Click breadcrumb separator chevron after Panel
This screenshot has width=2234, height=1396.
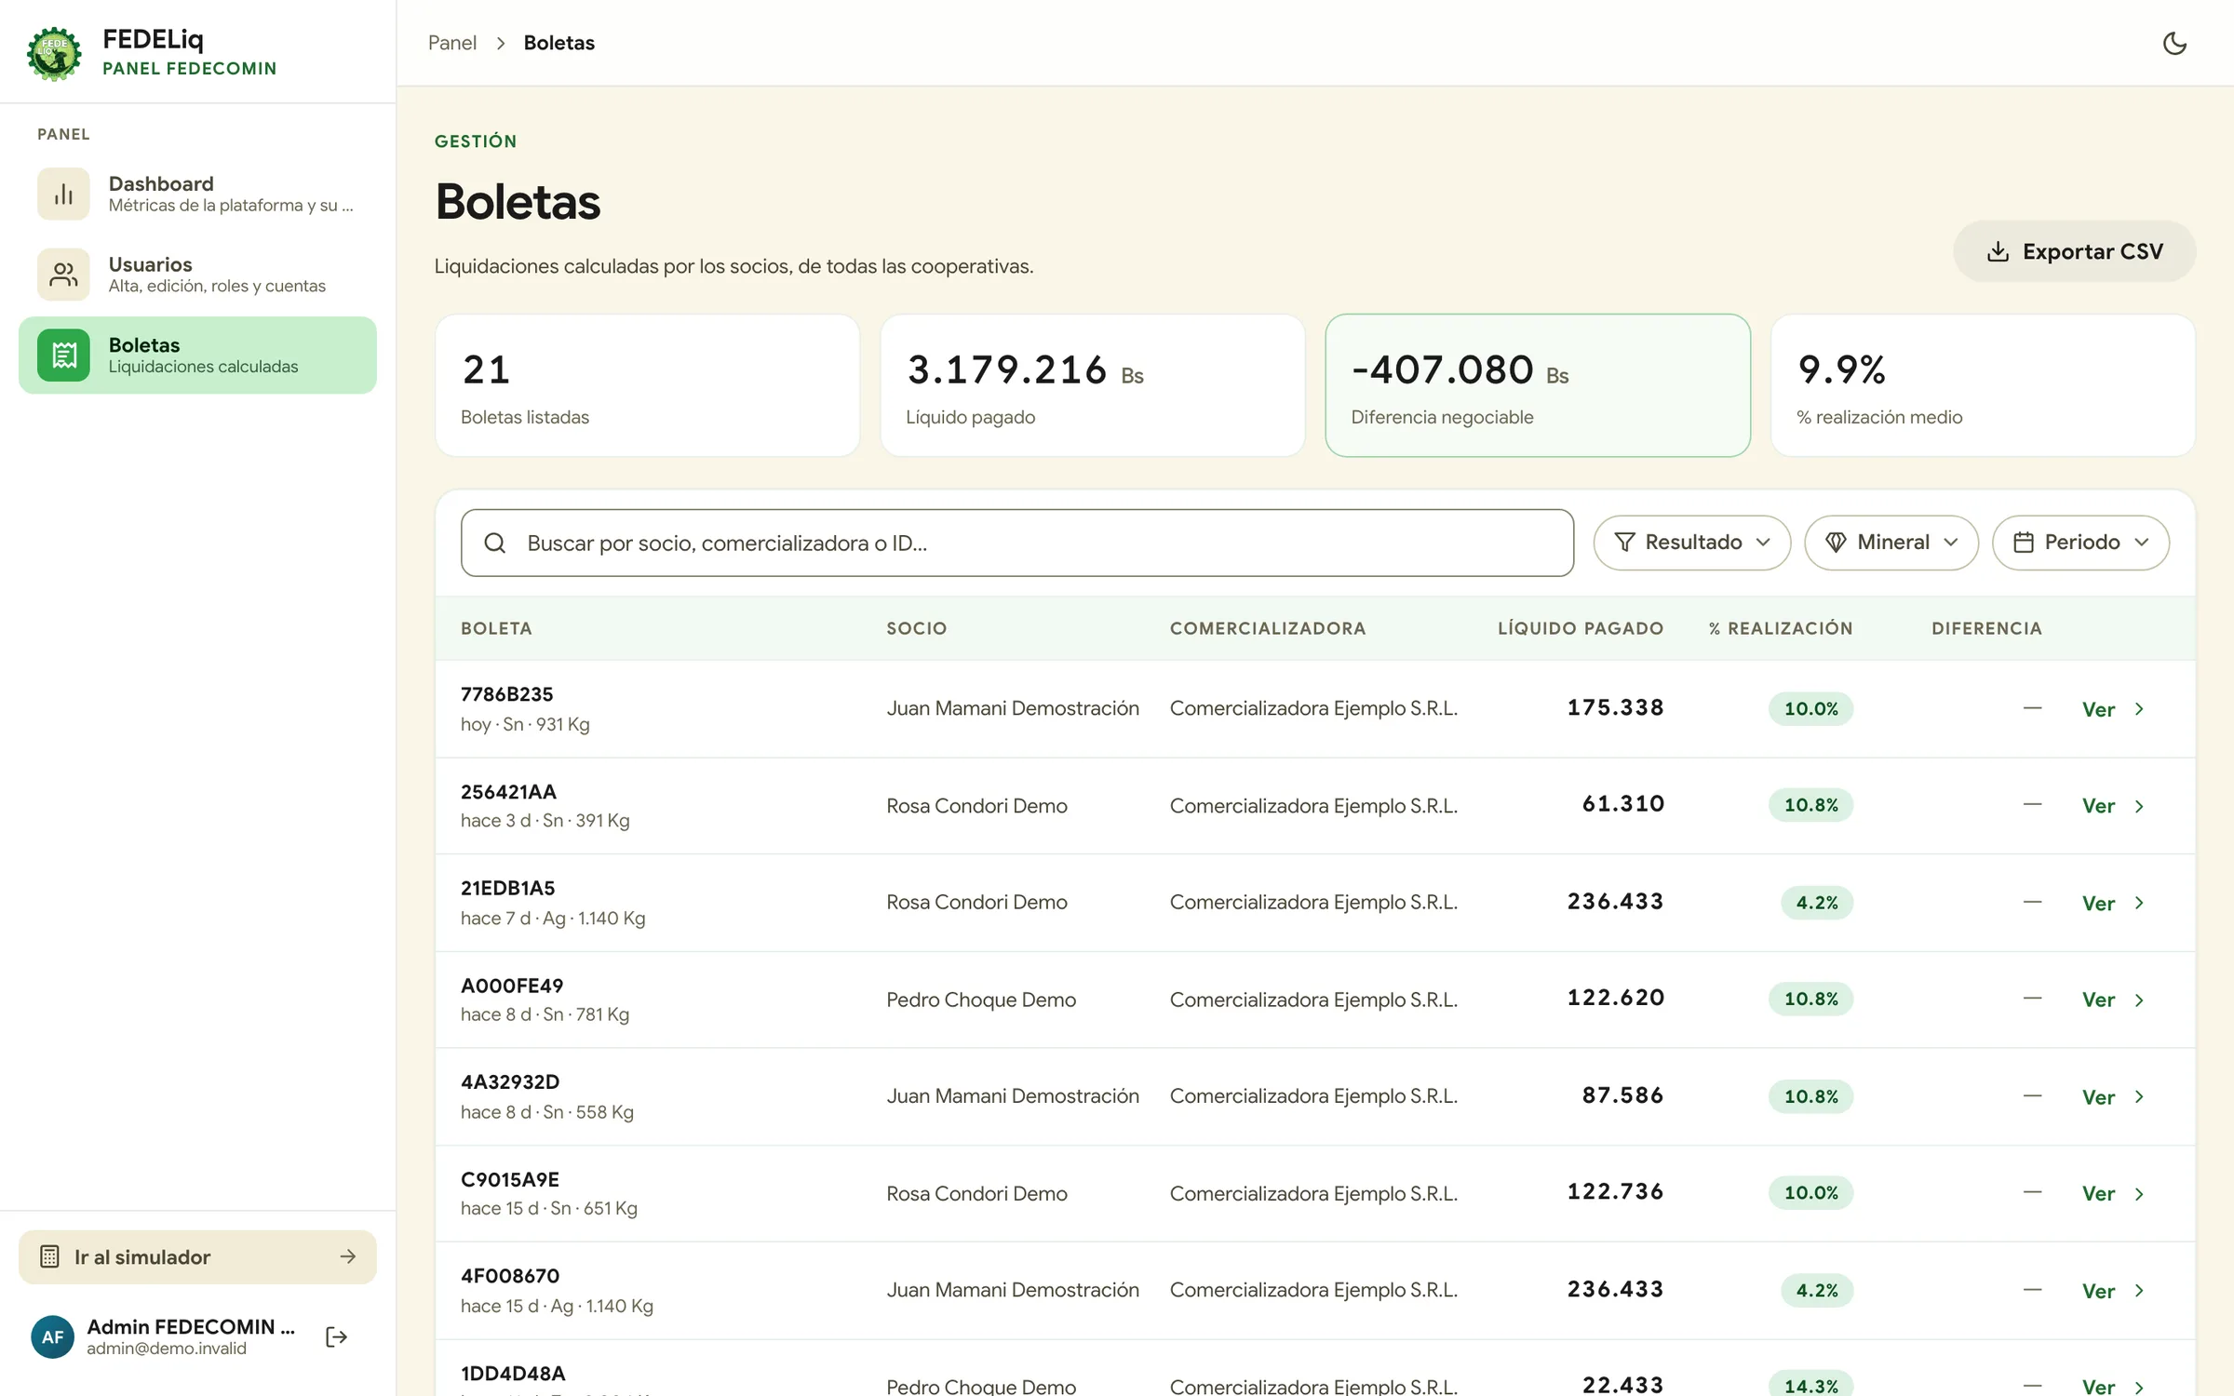point(500,43)
